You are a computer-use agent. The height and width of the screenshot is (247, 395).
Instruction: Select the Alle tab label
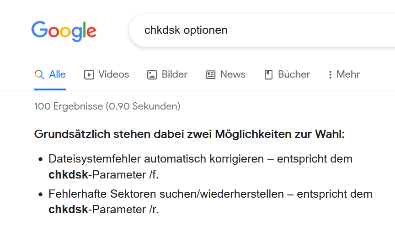[58, 74]
